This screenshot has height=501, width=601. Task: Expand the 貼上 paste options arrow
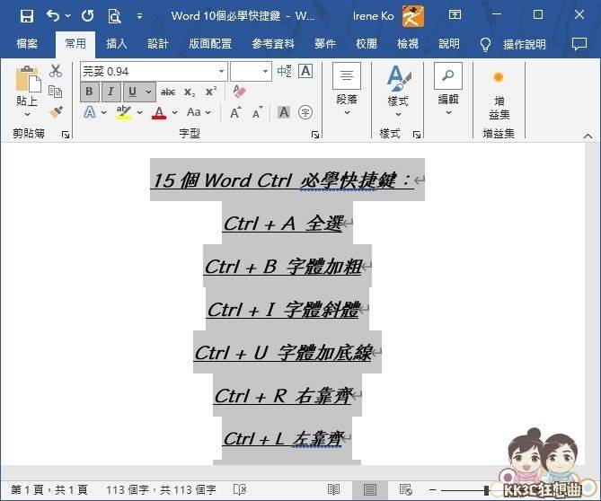[27, 114]
